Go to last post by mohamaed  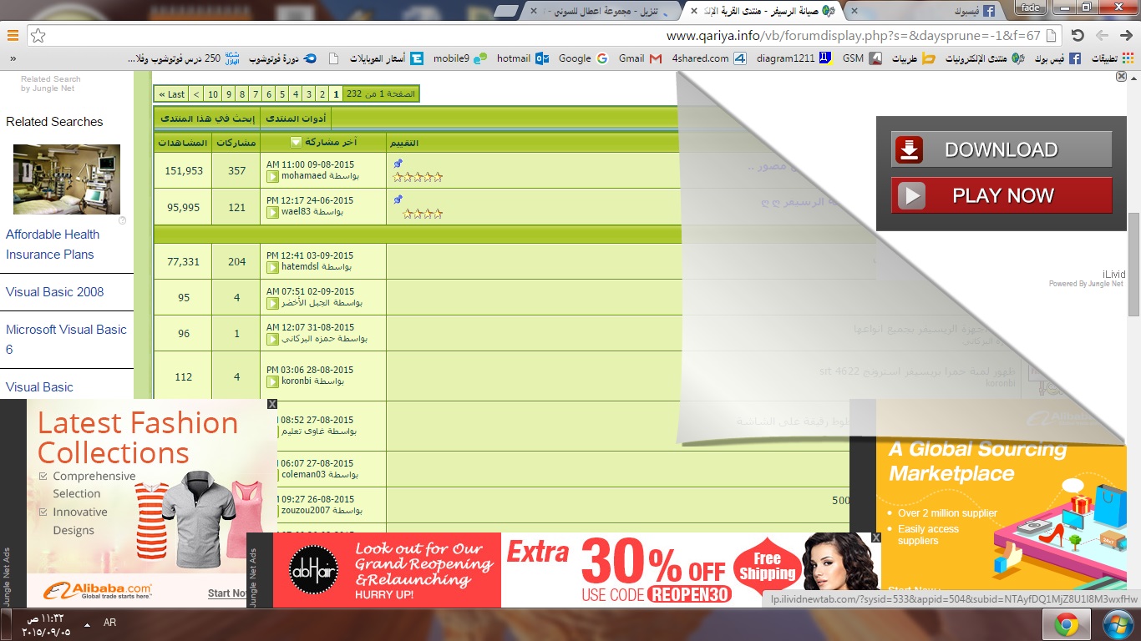tap(272, 176)
